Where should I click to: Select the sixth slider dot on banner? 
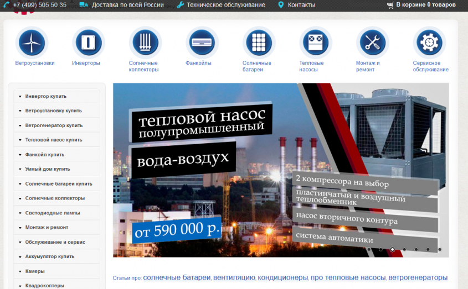click(428, 249)
